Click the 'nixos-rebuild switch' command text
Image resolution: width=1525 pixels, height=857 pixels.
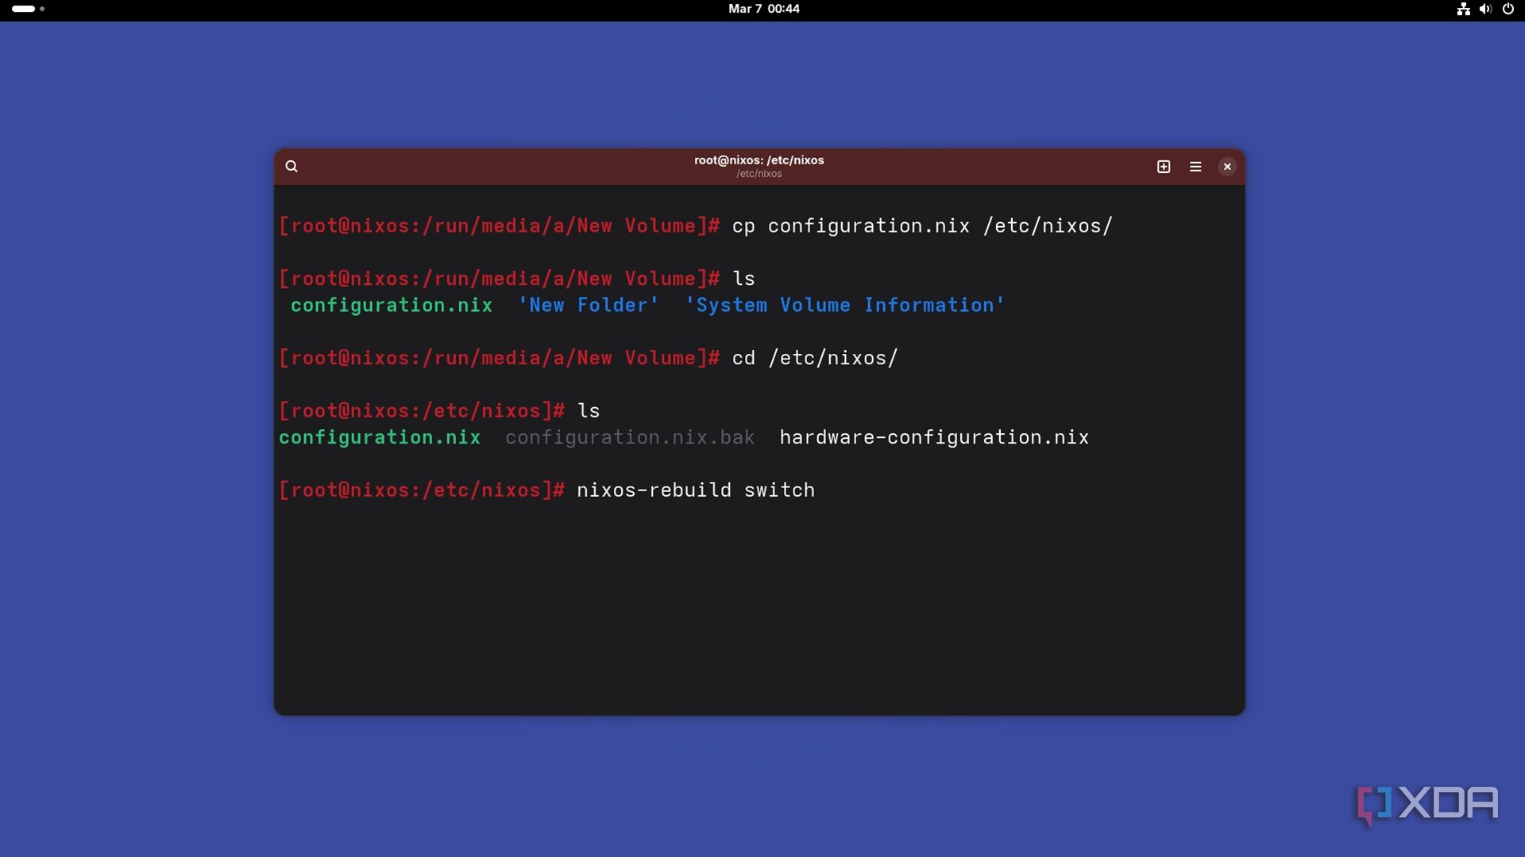696,490
